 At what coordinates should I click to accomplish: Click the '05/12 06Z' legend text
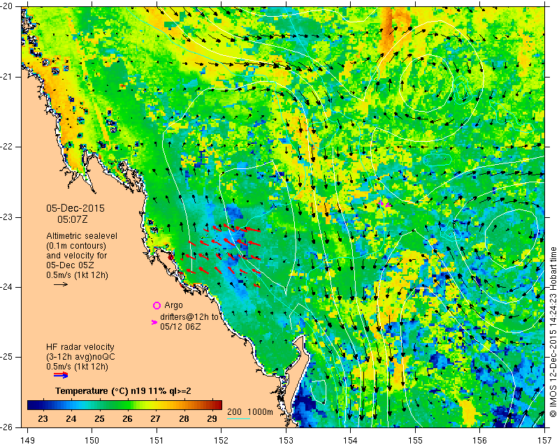point(180,326)
